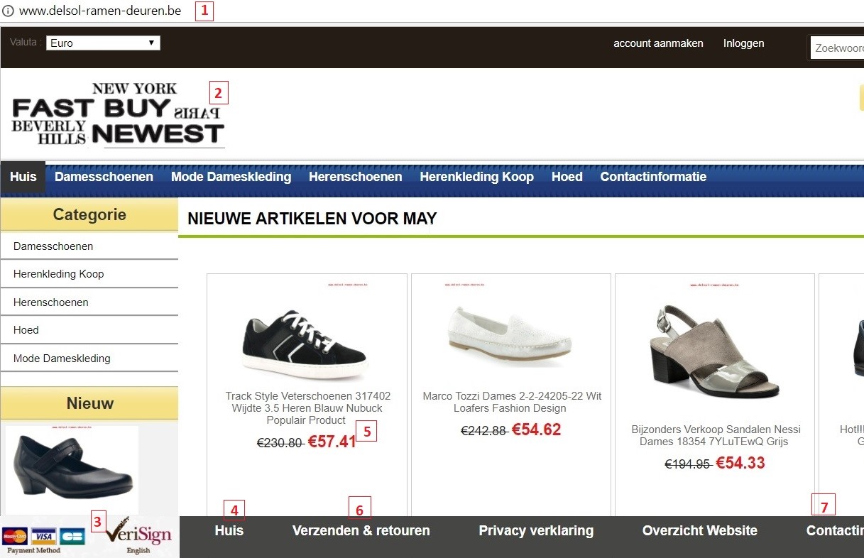Click the English link under VeriSign

139,549
